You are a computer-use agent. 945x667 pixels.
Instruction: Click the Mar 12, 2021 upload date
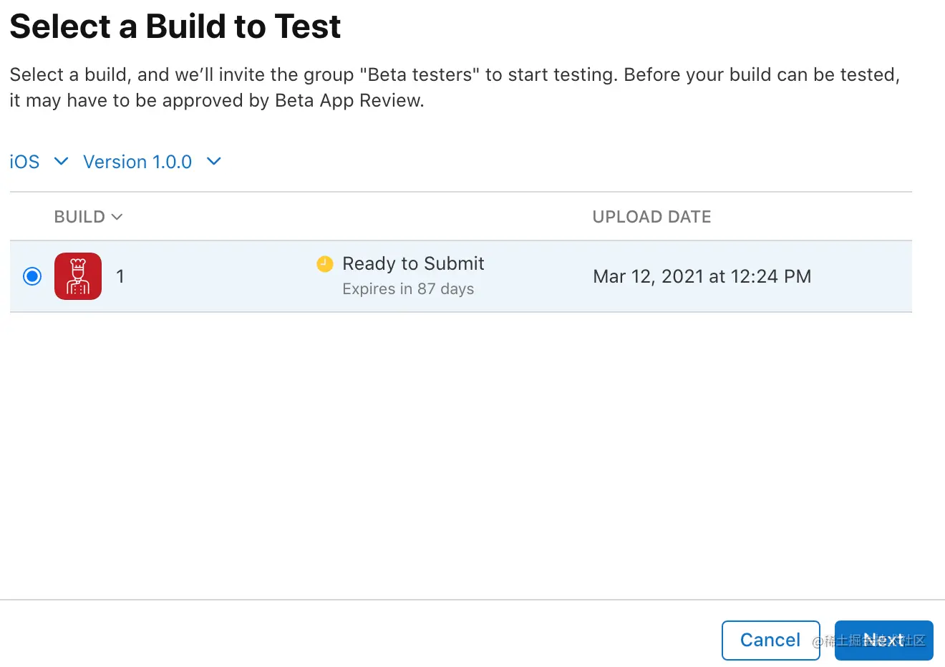702,276
